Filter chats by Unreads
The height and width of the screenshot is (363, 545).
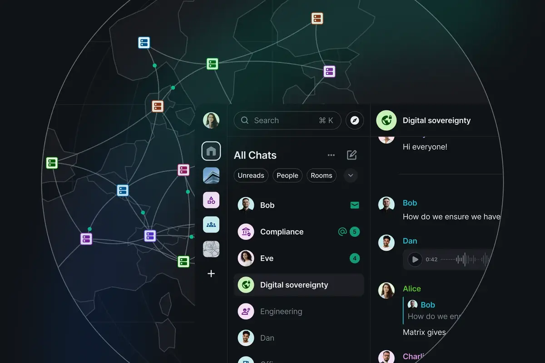click(251, 175)
